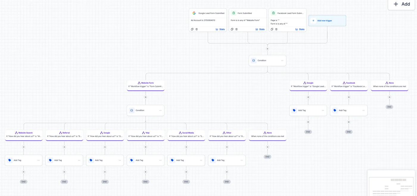
Task: Click END node under the Facebook Add Tag
Action: (349, 132)
